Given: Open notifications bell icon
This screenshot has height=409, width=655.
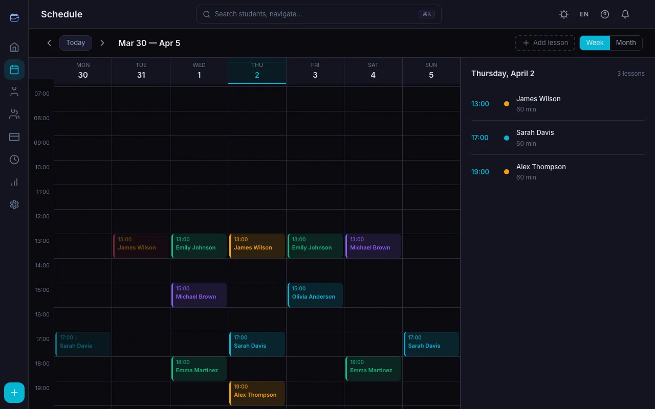Looking at the screenshot, I should (x=625, y=14).
